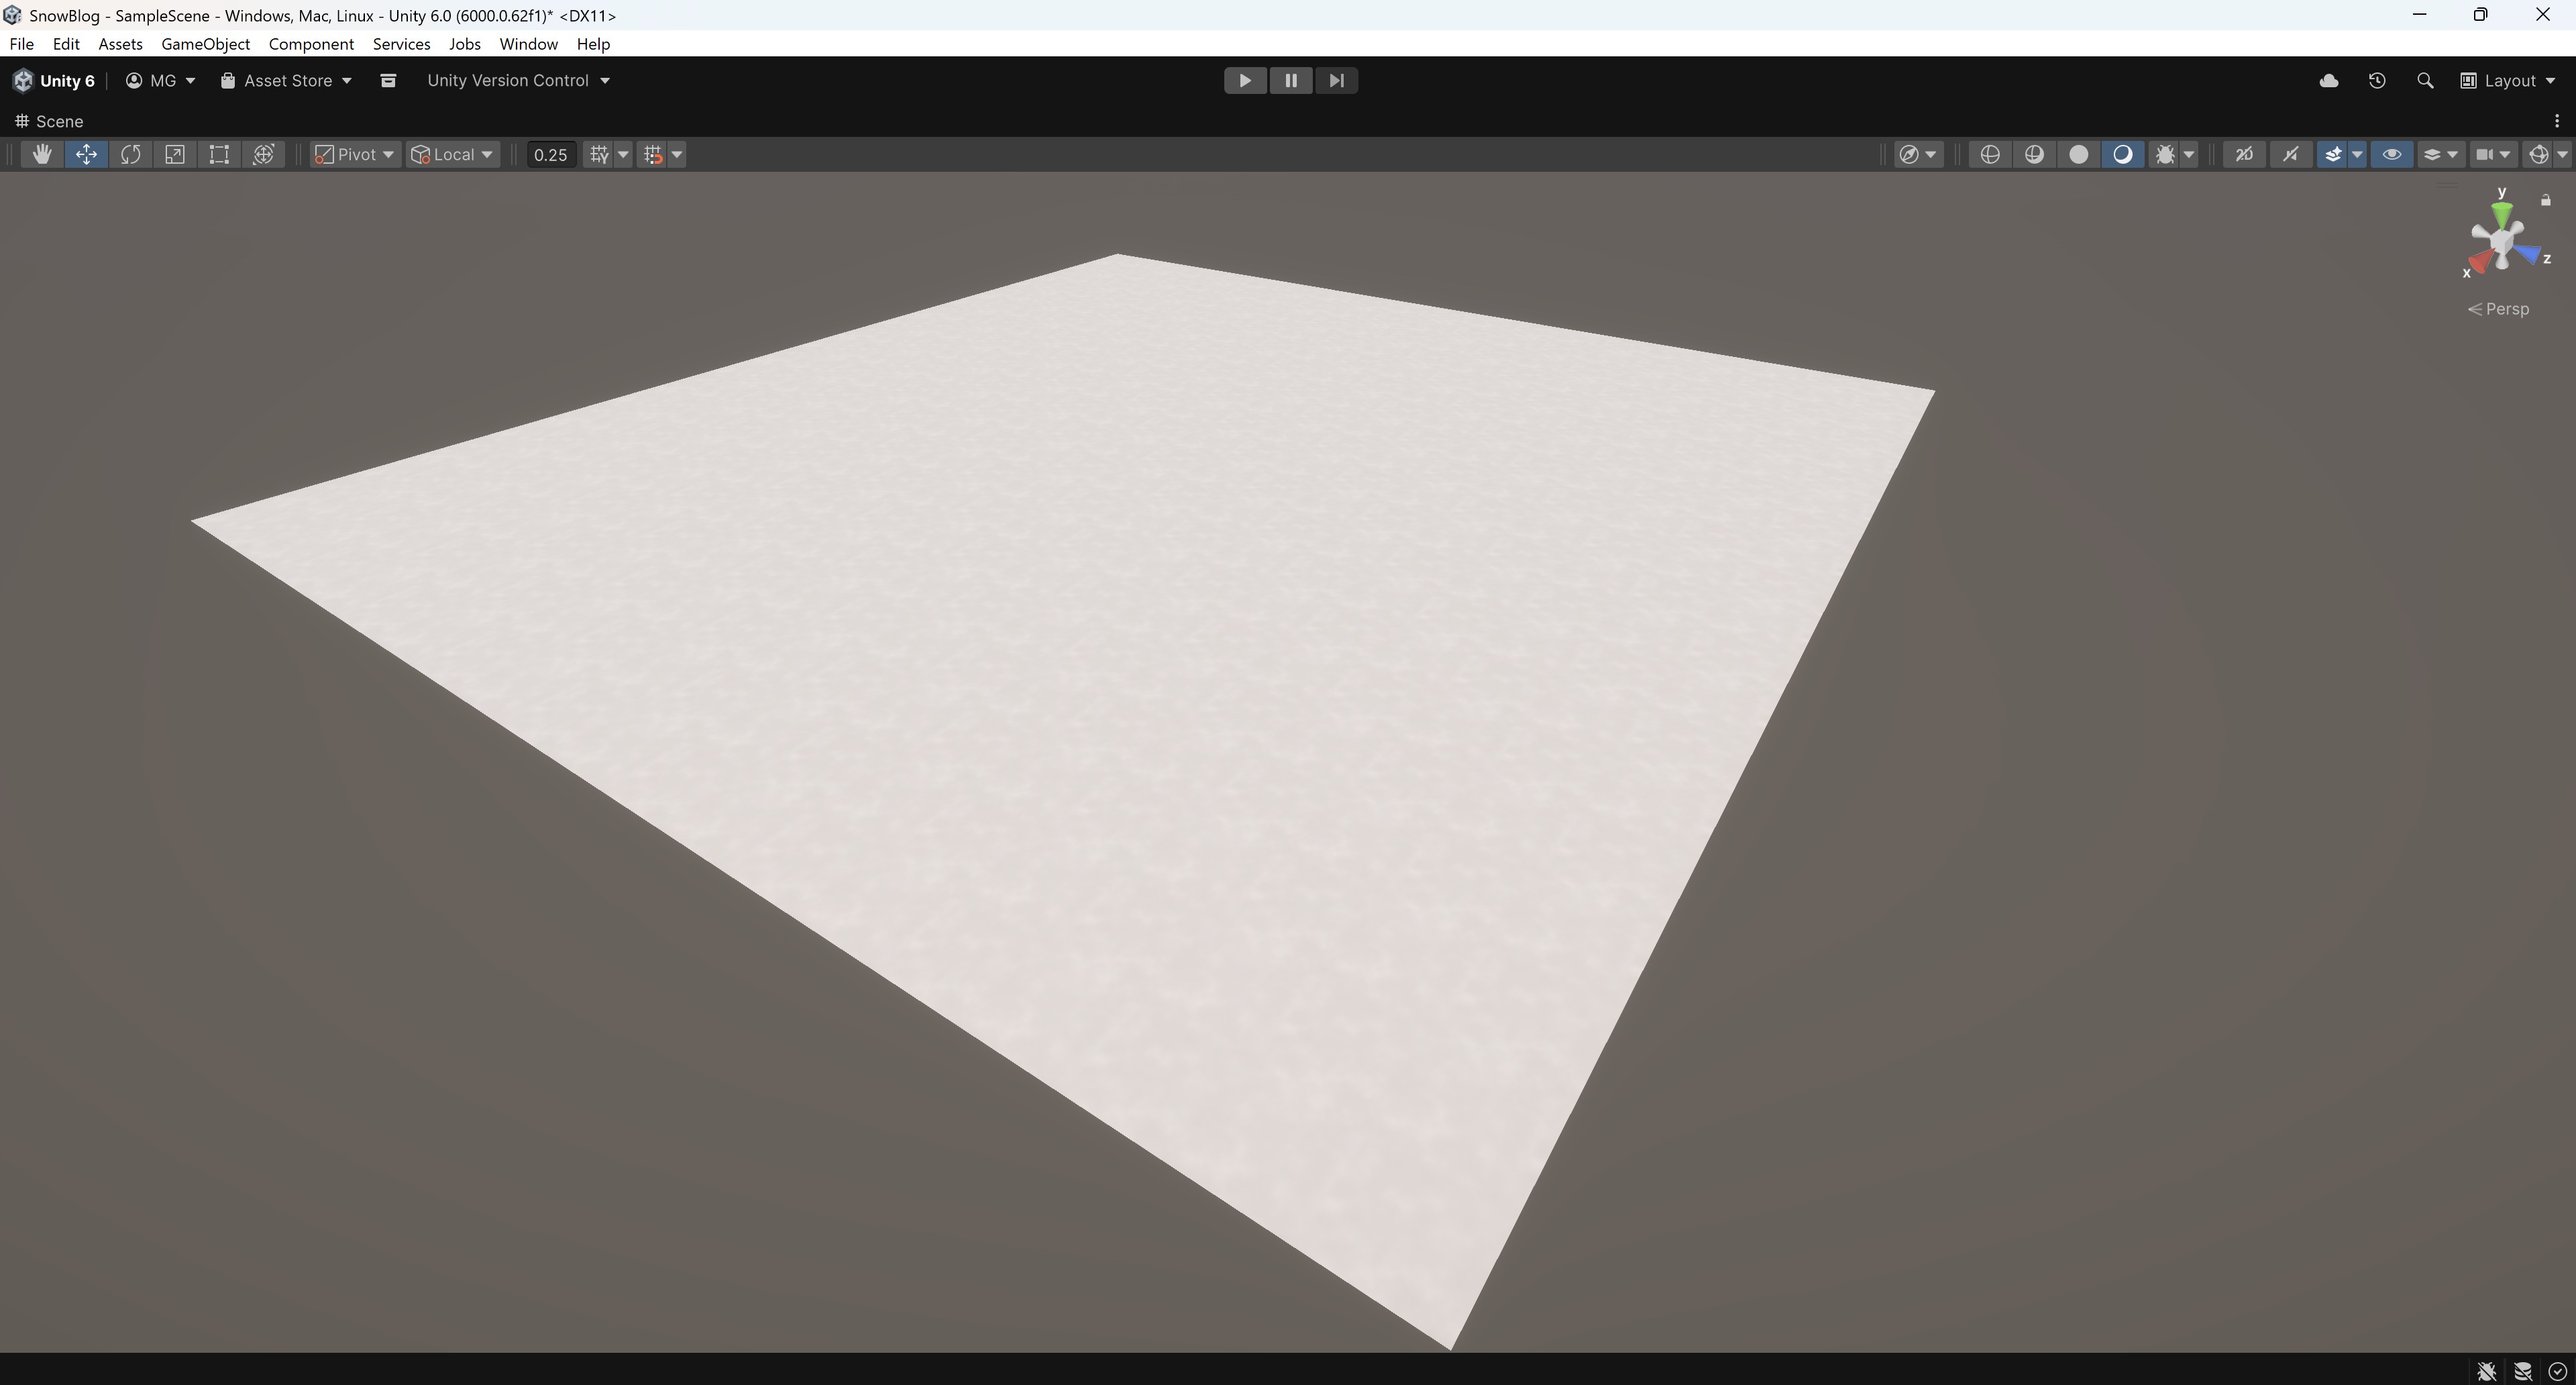Open the GameObject menu
The image size is (2576, 1385).
[x=205, y=44]
